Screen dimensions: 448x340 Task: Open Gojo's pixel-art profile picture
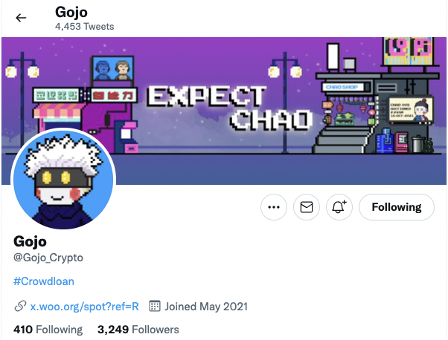tap(63, 179)
